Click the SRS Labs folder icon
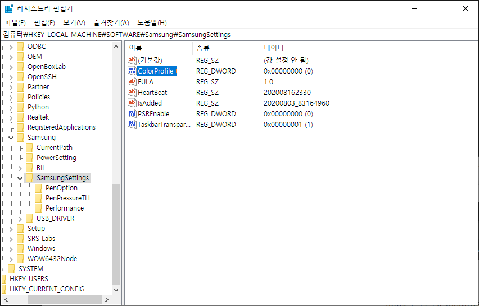 click(x=20, y=238)
